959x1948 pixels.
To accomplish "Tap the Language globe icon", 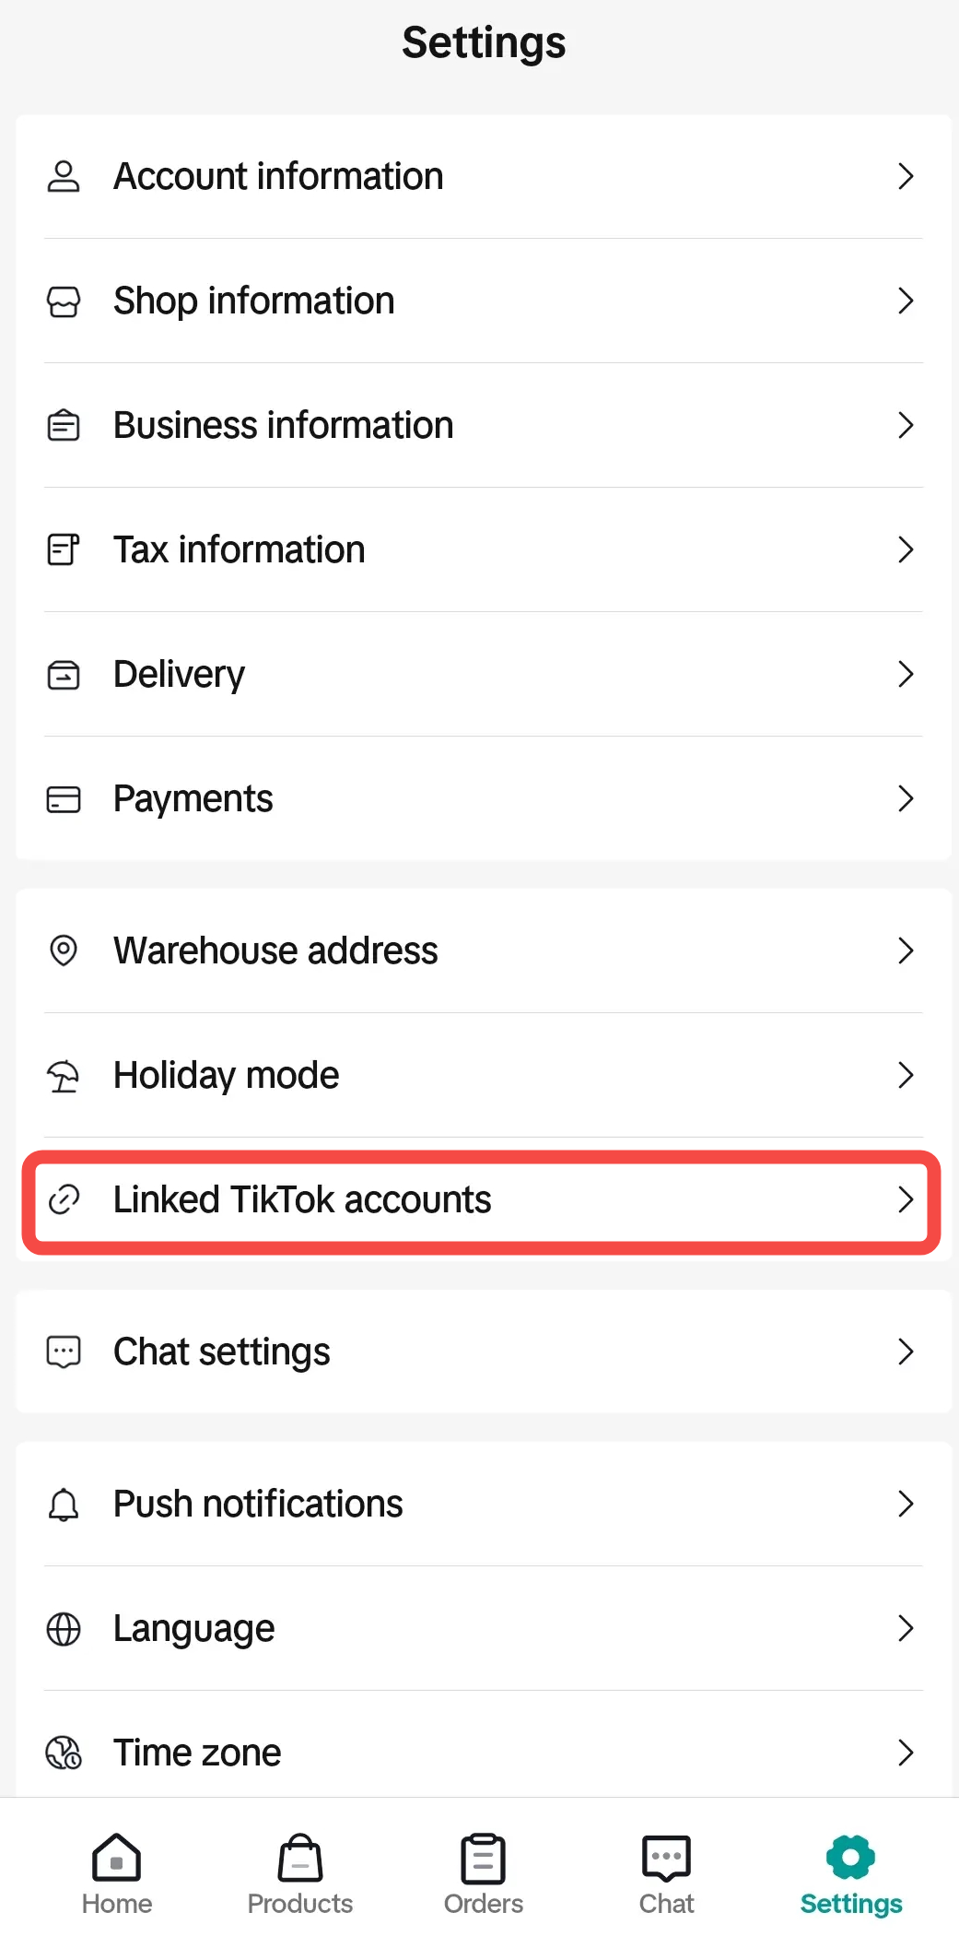I will 64,1629.
